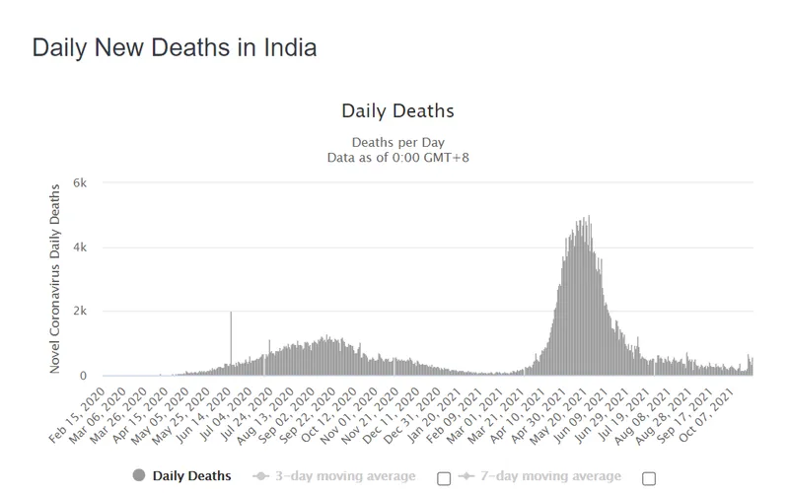Tick the checkbox right after 7-day moving average
The width and height of the screenshot is (789, 494).
pos(648,478)
